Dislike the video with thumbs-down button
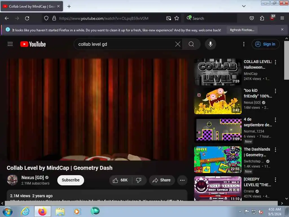Viewport: 289px width, 217px height. pyautogui.click(x=139, y=180)
